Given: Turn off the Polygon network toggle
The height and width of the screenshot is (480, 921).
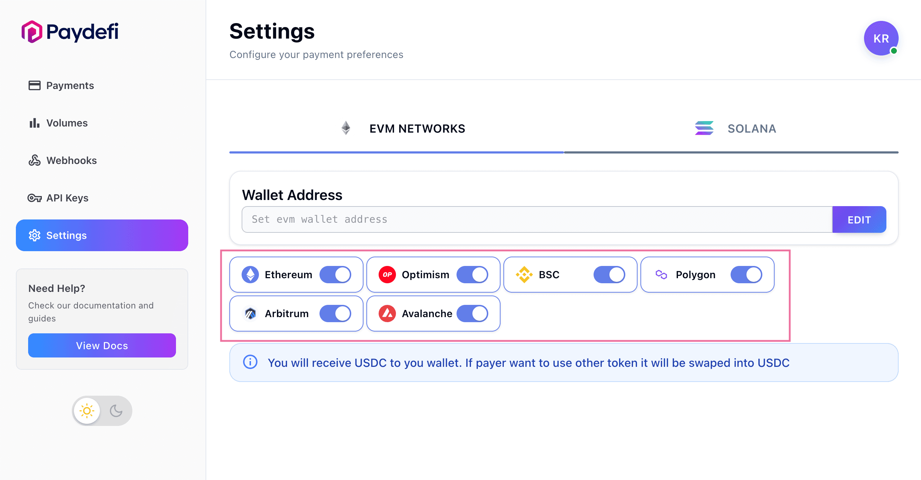Looking at the screenshot, I should pos(746,275).
